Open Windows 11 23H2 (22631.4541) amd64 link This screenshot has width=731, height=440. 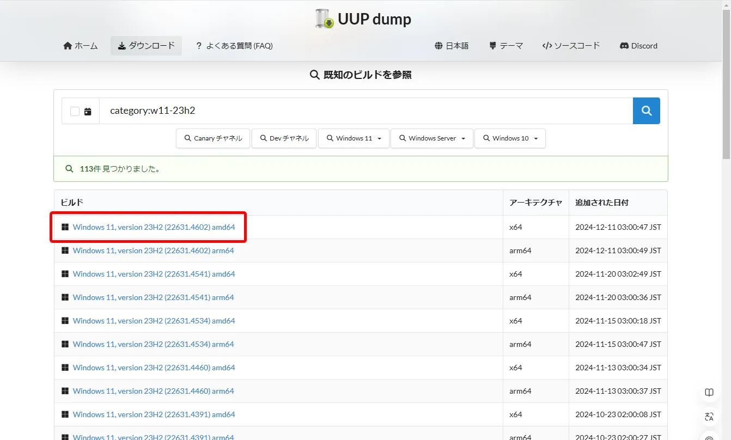click(x=154, y=274)
